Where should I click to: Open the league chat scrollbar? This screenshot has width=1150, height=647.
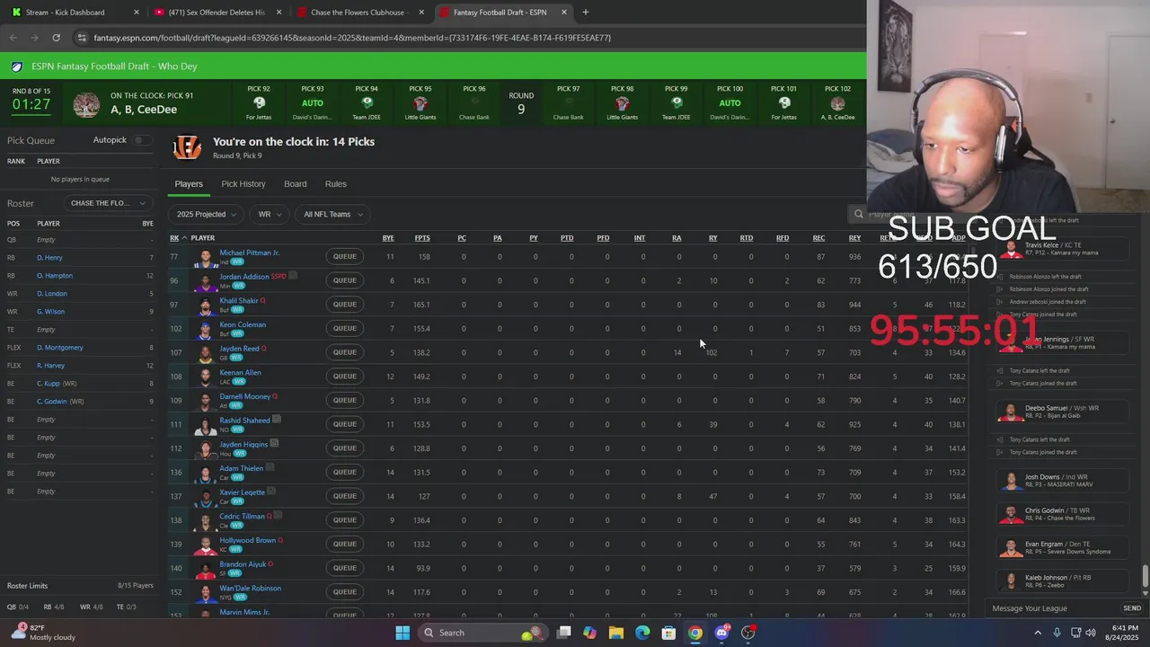(x=1145, y=576)
